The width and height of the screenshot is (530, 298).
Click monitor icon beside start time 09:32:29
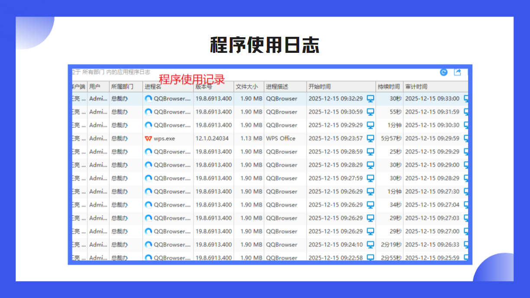pos(370,99)
